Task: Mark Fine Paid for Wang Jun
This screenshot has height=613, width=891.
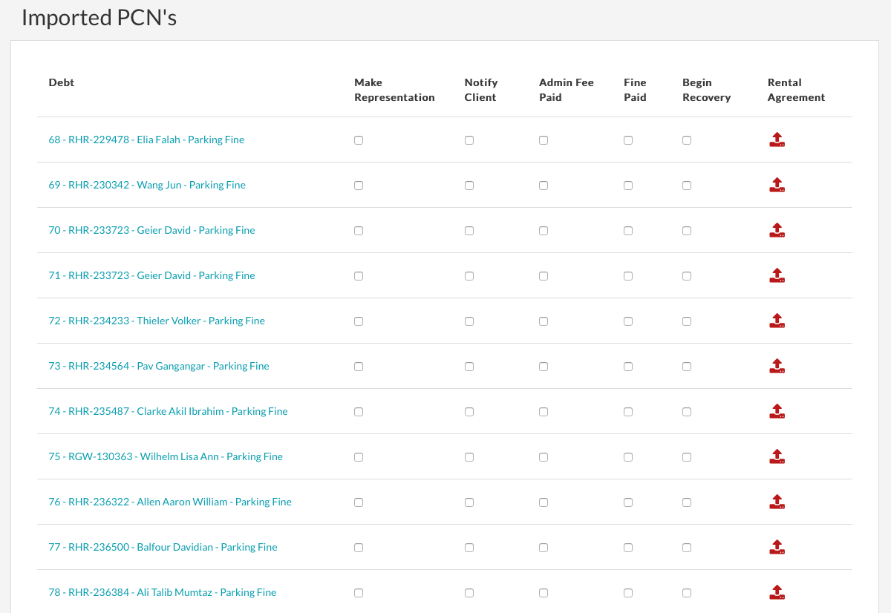Action: click(x=628, y=186)
